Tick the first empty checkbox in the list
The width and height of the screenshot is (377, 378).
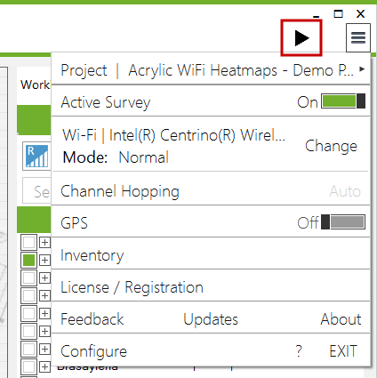[x=28, y=243]
